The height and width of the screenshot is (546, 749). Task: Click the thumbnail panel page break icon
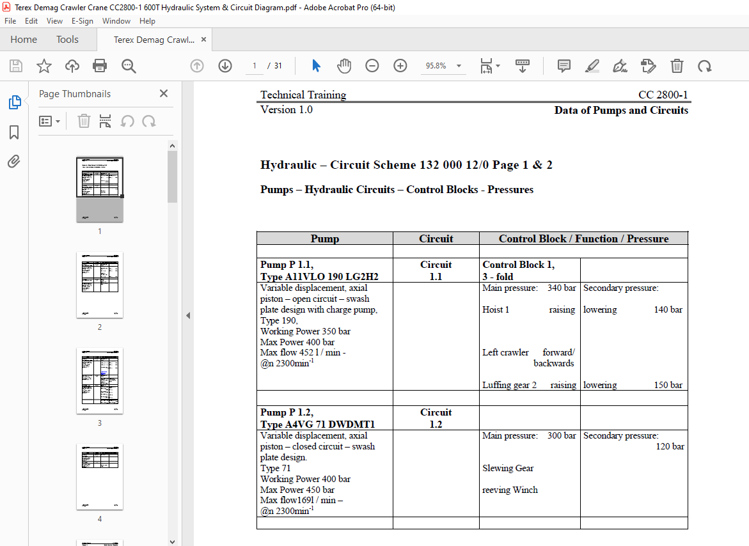tap(105, 121)
